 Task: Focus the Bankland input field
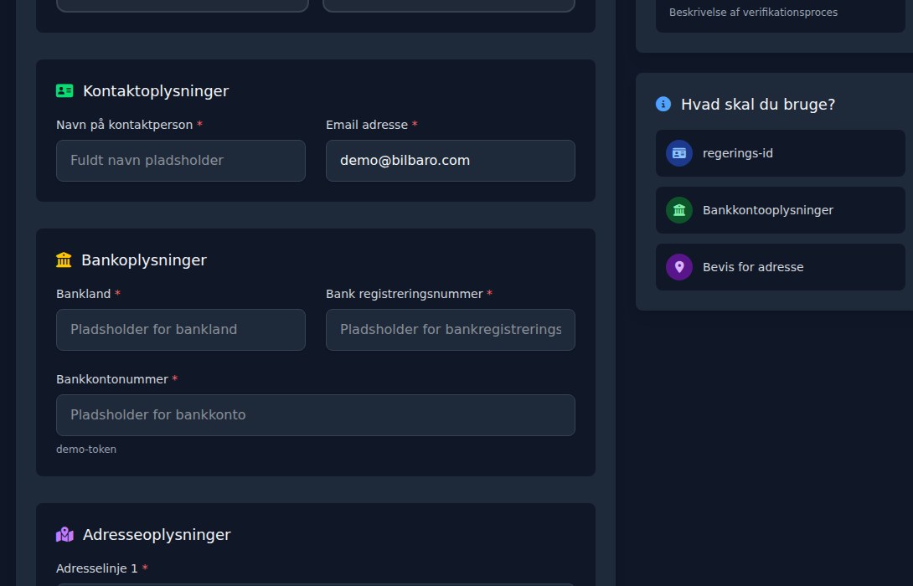click(180, 330)
